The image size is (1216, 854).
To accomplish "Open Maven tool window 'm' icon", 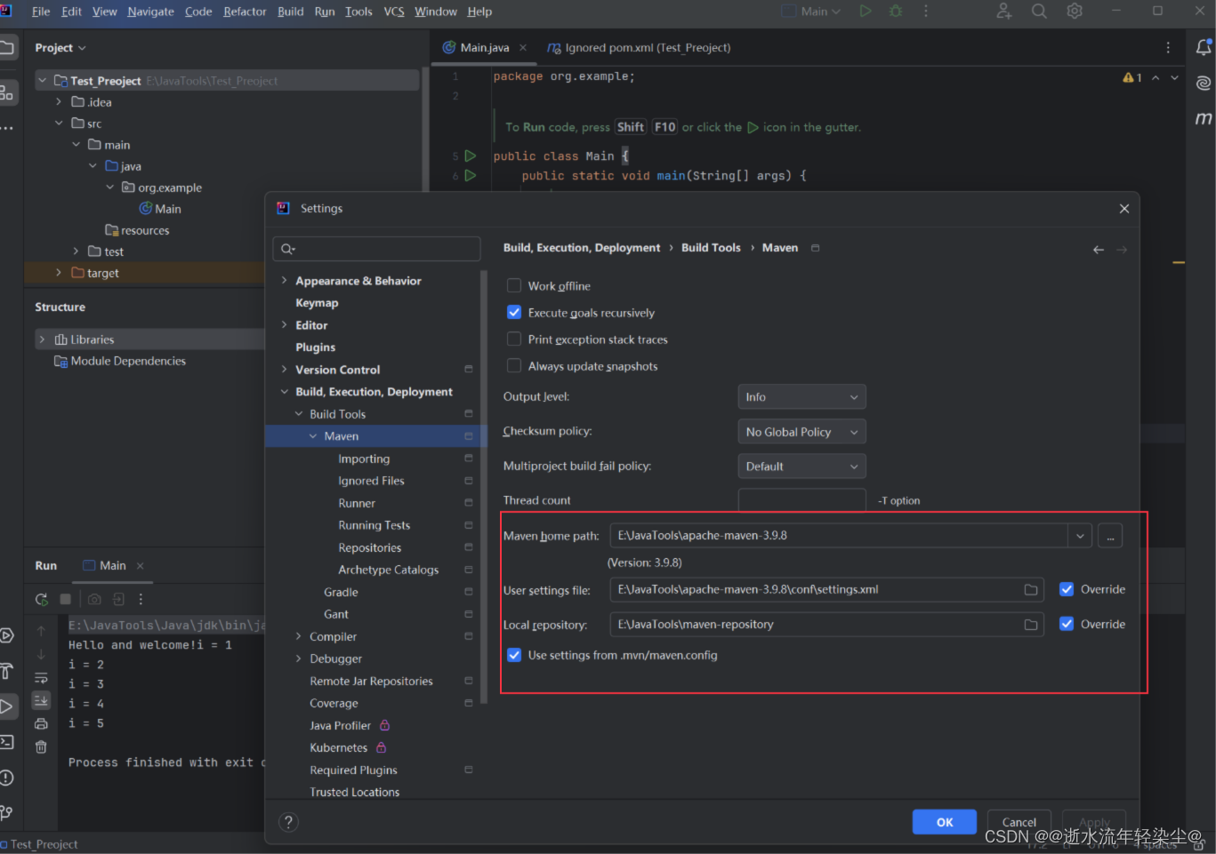I will [x=1204, y=118].
